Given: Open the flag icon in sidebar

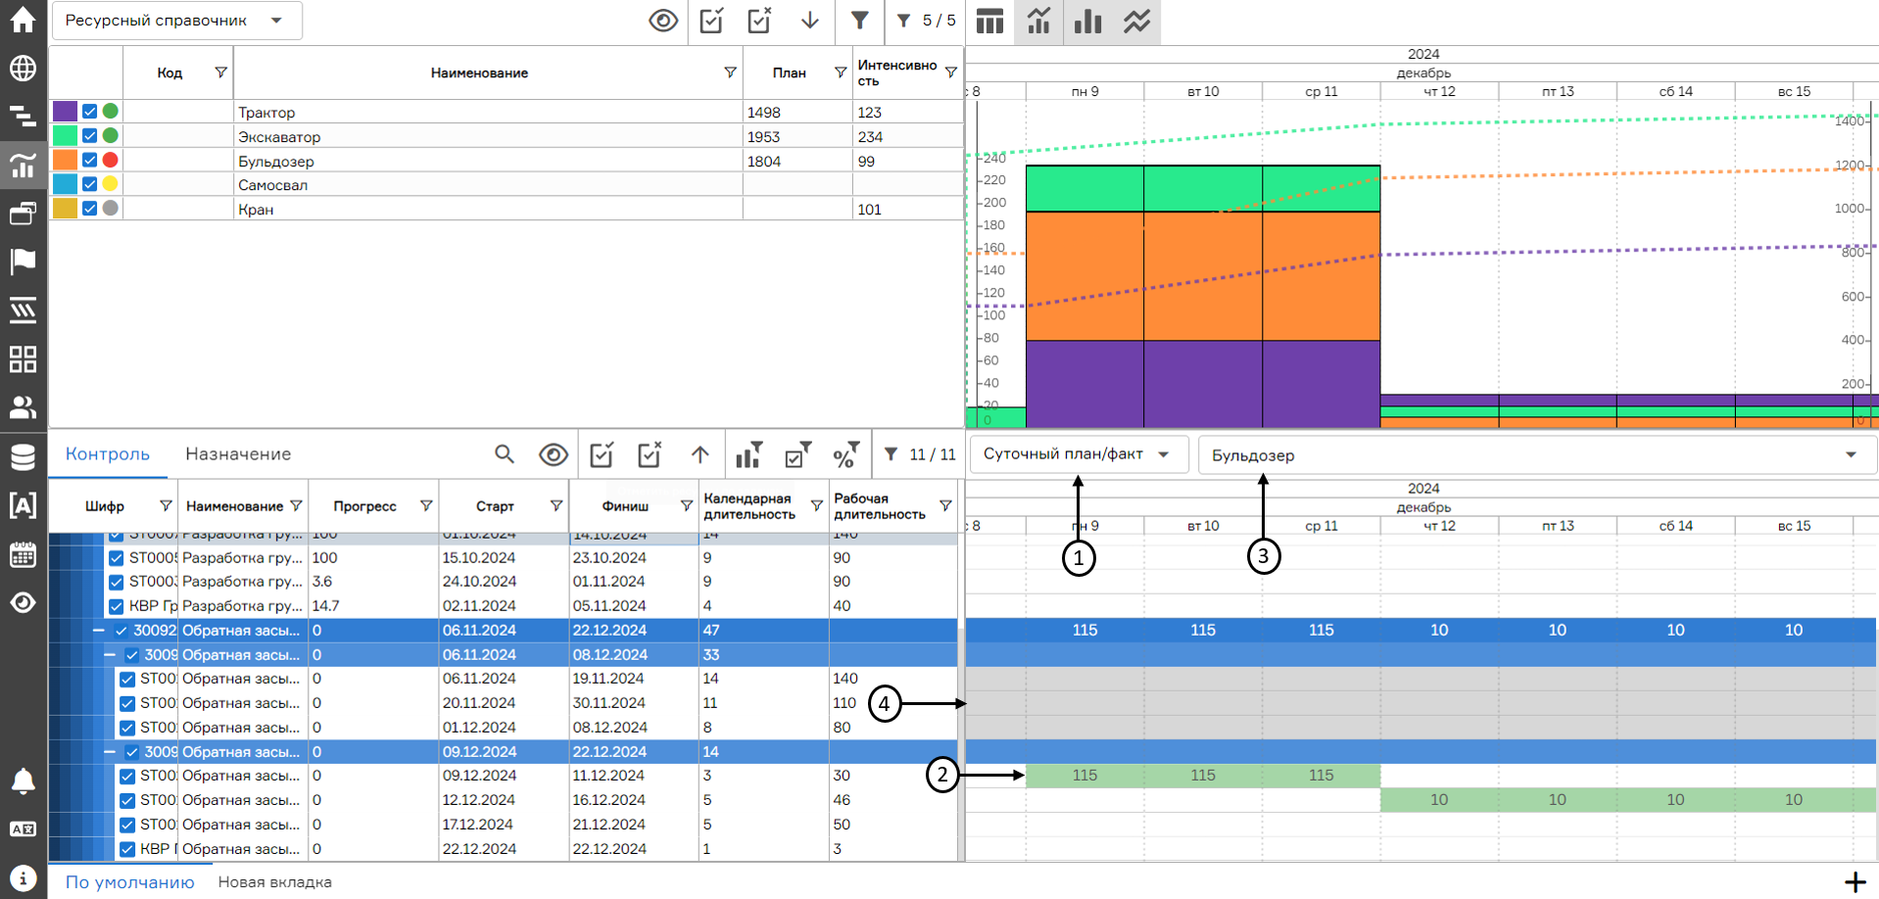Looking at the screenshot, I should coord(23,260).
